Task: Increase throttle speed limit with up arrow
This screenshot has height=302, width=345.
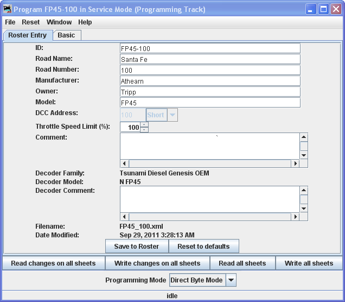Action: pyautogui.click(x=144, y=124)
